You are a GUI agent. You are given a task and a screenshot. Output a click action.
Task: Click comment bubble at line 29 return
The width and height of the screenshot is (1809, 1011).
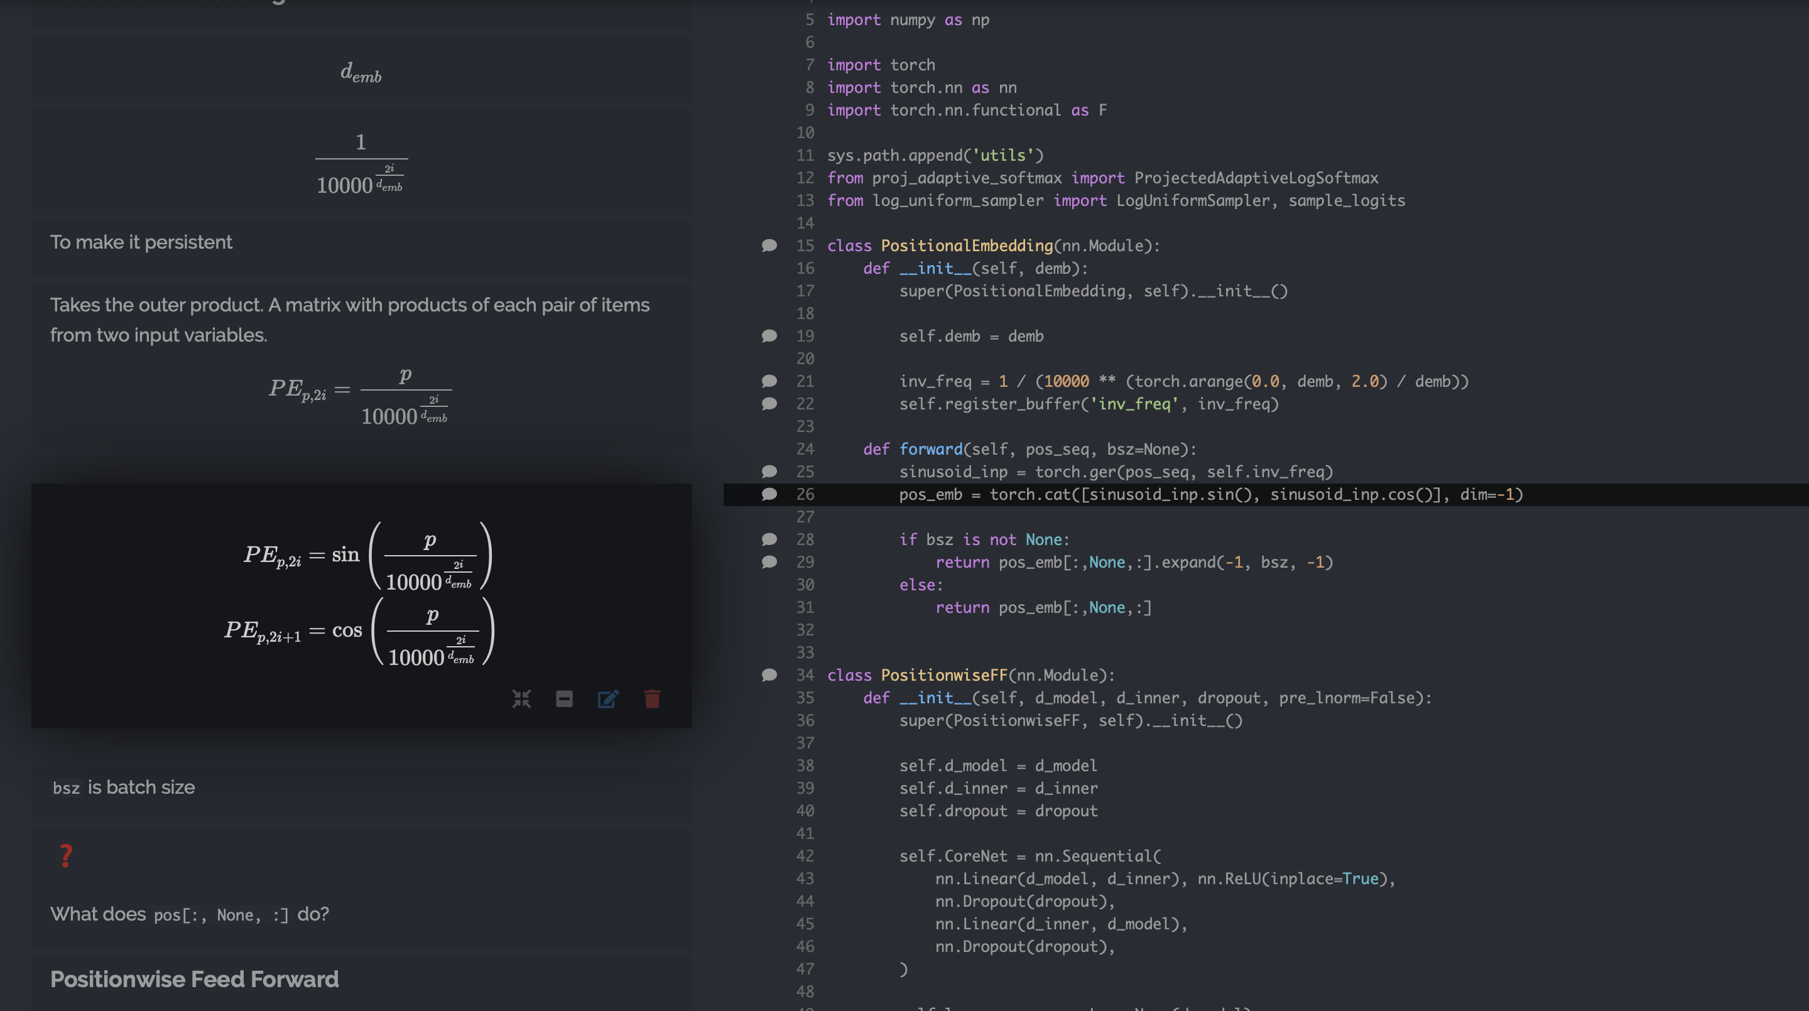click(x=769, y=563)
